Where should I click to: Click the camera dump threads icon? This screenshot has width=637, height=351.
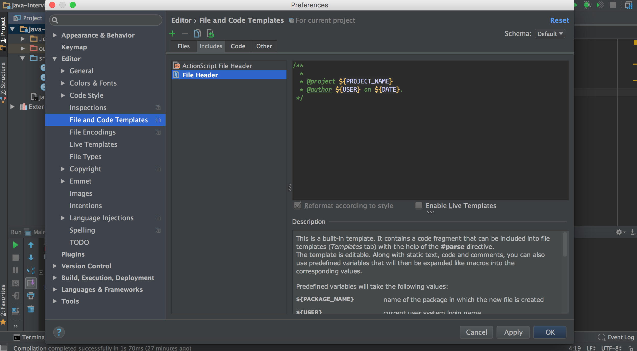tap(15, 283)
